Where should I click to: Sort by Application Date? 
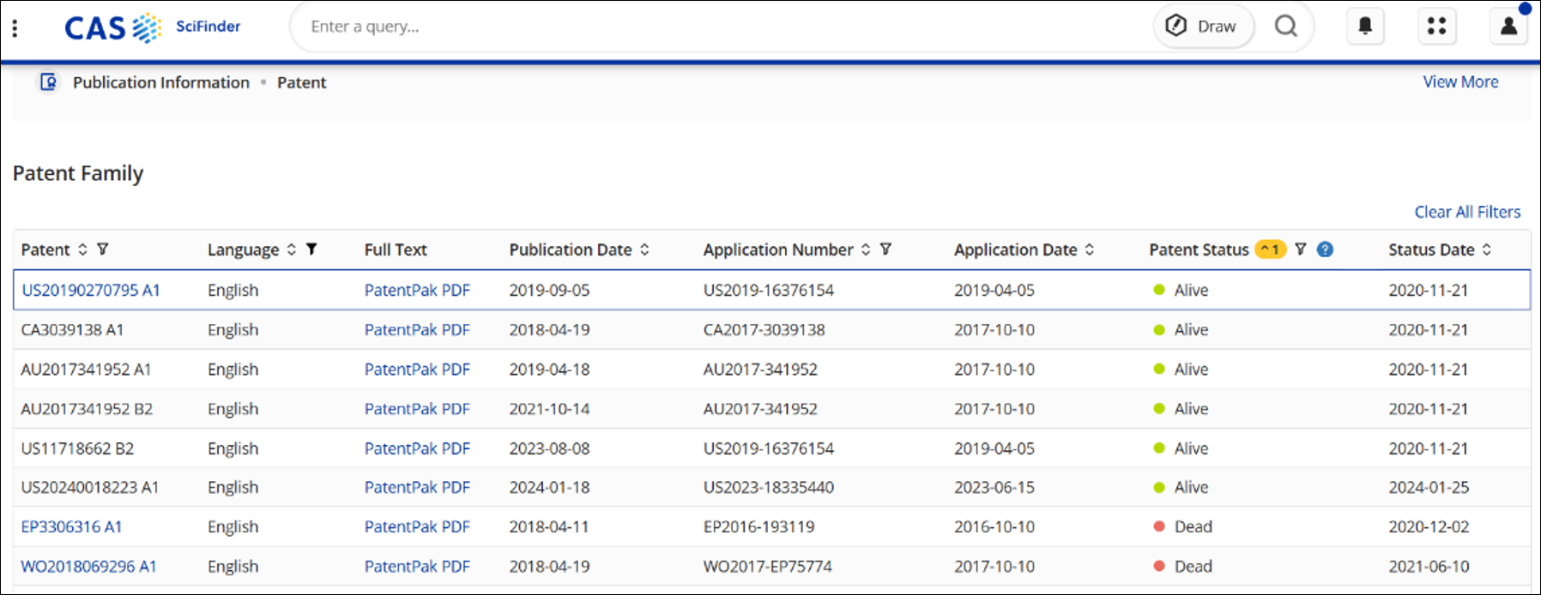pyautogui.click(x=1090, y=249)
